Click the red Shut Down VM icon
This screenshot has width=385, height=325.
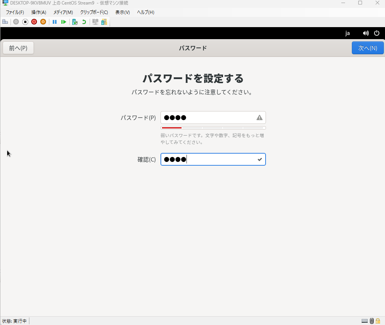34,22
